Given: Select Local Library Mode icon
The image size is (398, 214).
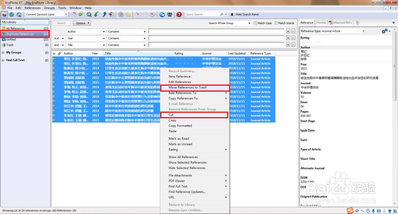Looking at the screenshot, I should point(4,14).
